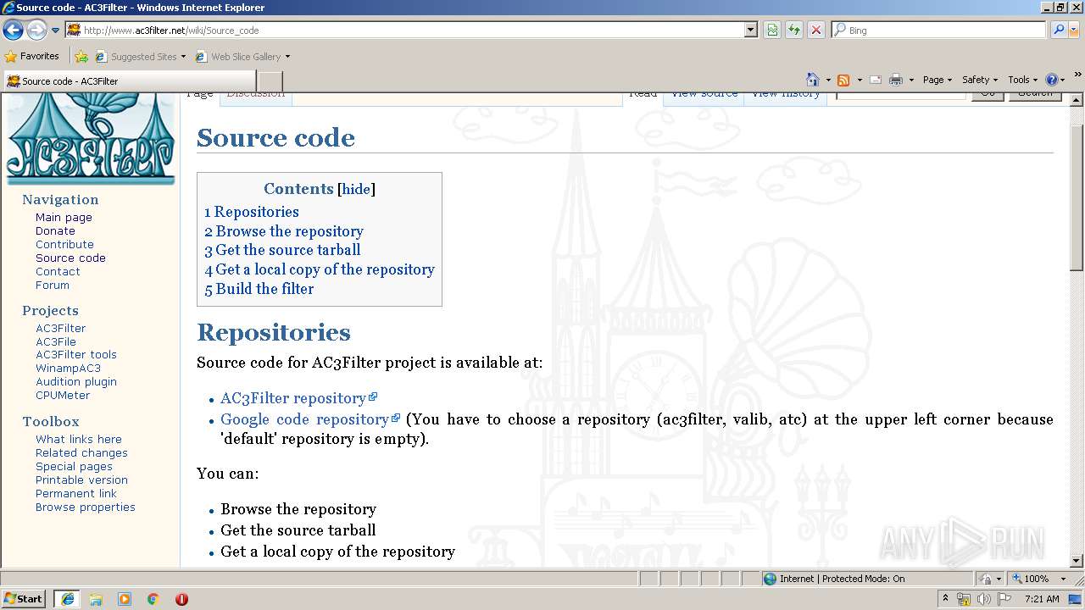
Task: Go back with the browser Back arrow
Action: 13,30
